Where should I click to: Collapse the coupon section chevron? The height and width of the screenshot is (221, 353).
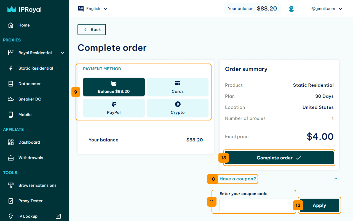[x=336, y=178]
